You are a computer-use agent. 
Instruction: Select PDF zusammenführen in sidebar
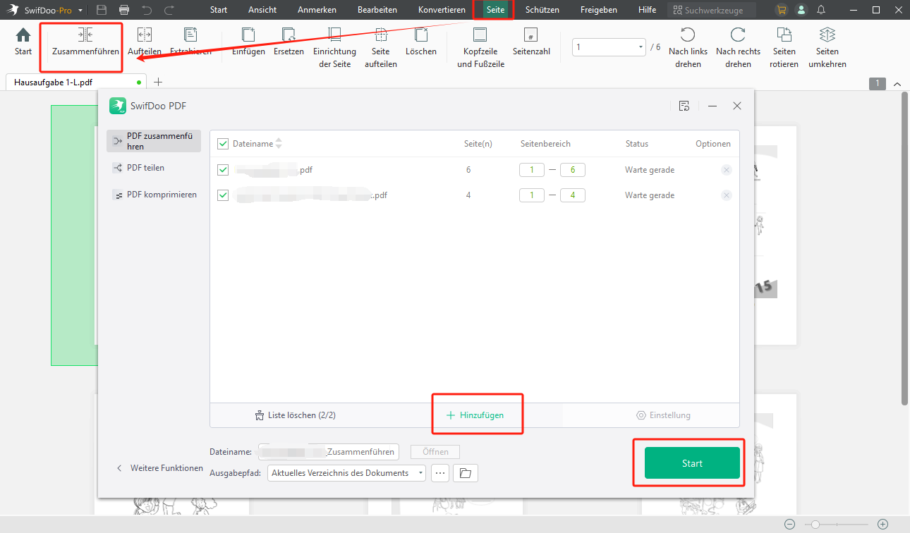pos(154,141)
